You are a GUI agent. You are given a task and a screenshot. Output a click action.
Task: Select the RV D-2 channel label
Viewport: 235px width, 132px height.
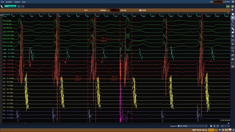click(x=8, y=118)
